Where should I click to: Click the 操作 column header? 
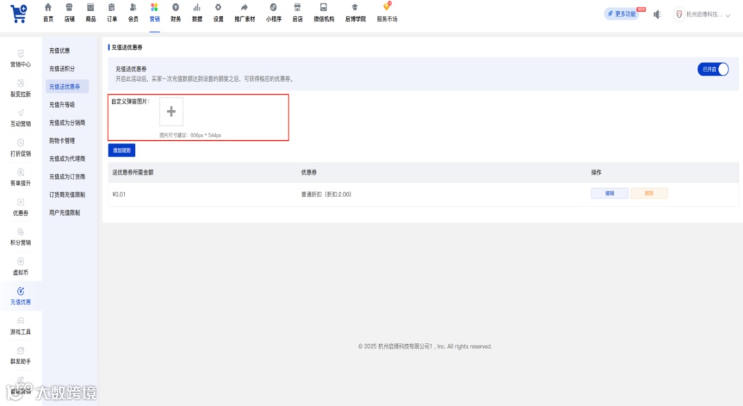coord(596,172)
